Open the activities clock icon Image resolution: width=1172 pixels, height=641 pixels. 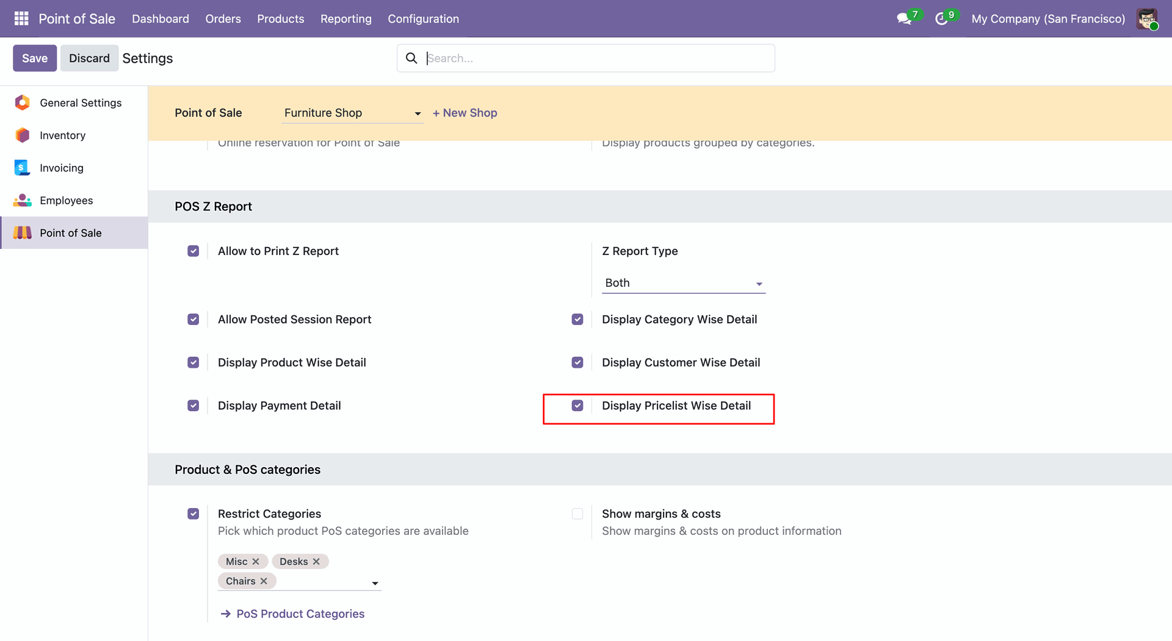941,19
